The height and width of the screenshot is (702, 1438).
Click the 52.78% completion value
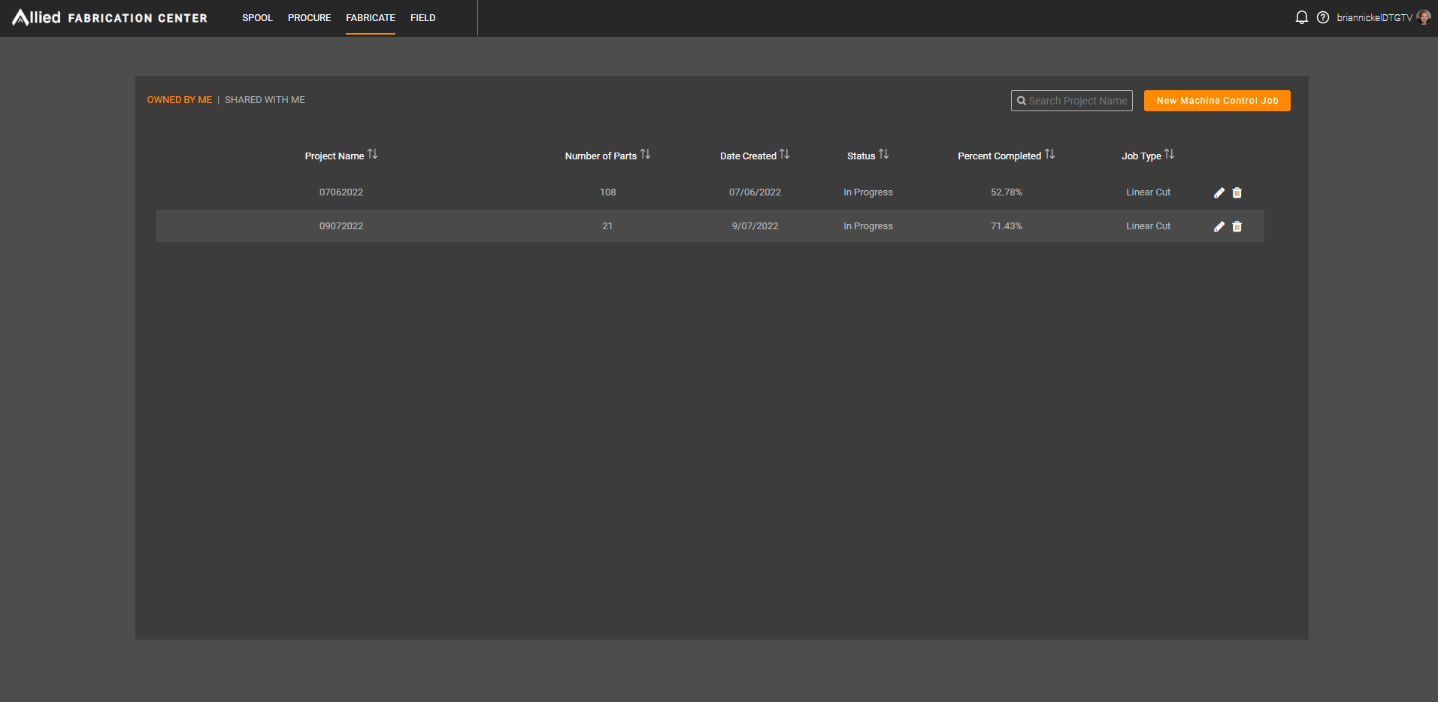tap(1007, 192)
